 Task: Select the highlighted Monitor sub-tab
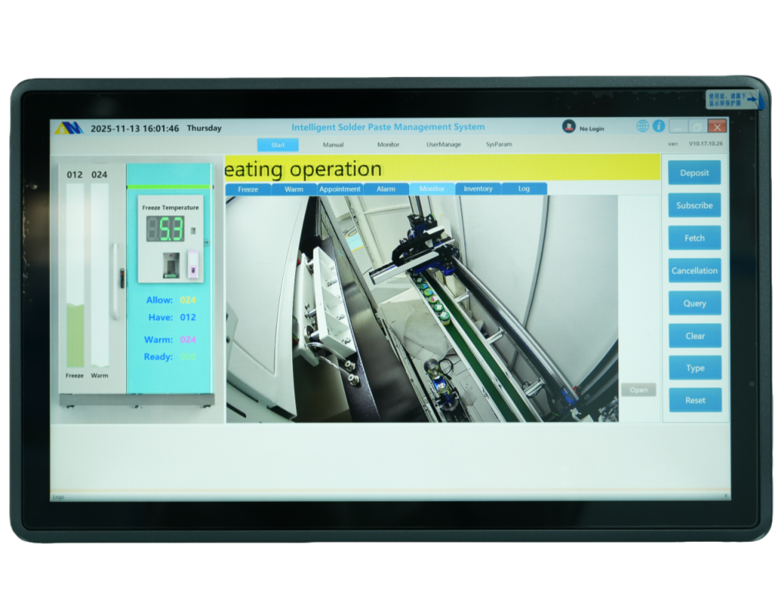pos(432,189)
